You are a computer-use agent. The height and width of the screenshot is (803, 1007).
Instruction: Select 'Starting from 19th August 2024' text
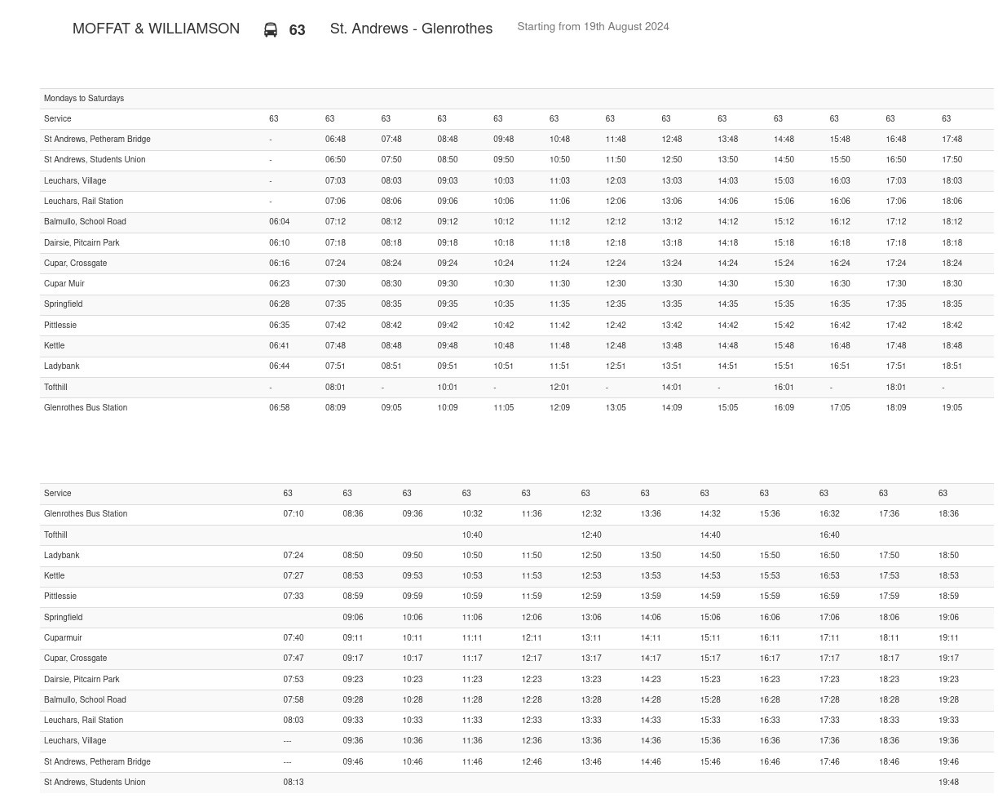click(x=593, y=27)
